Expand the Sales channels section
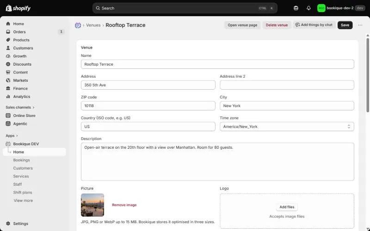370x231 pixels. (20, 107)
